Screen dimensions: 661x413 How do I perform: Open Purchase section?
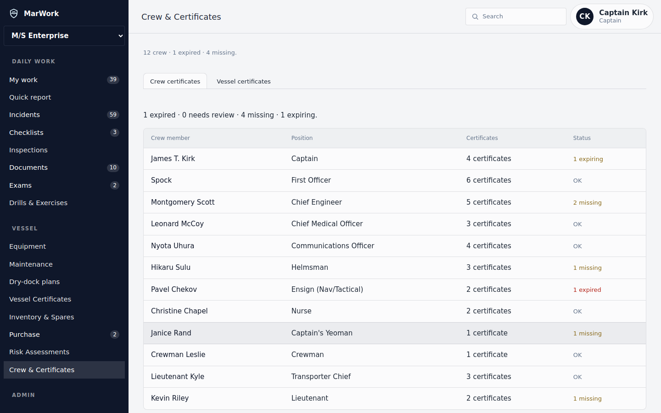click(x=64, y=335)
